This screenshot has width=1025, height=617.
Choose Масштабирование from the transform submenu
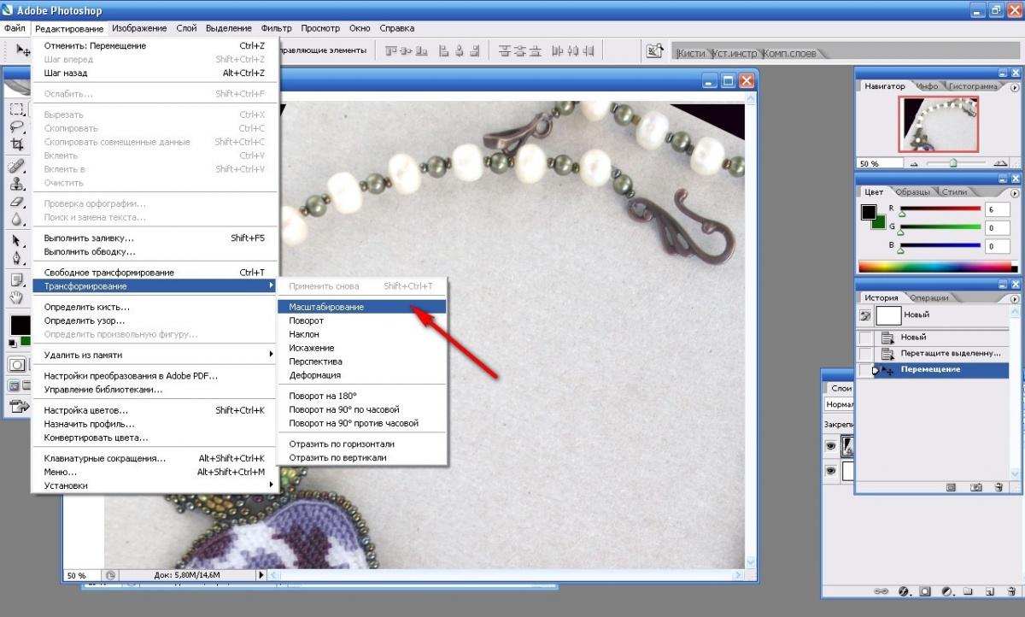(326, 307)
